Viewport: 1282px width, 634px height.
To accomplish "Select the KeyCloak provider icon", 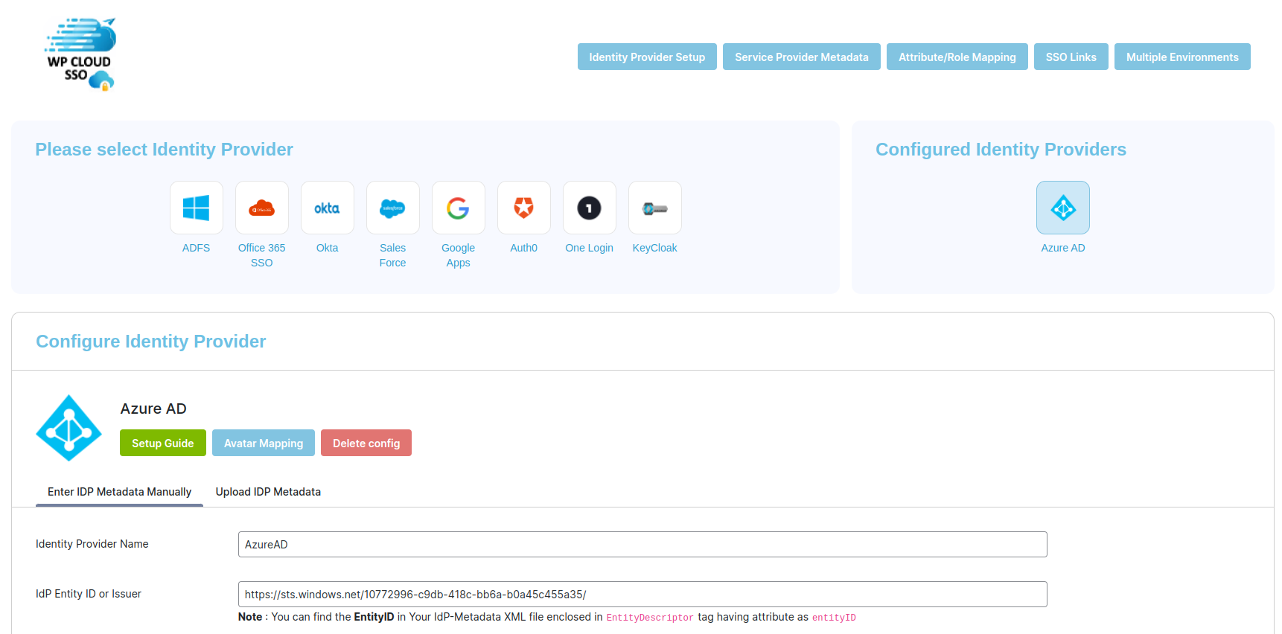I will click(655, 208).
